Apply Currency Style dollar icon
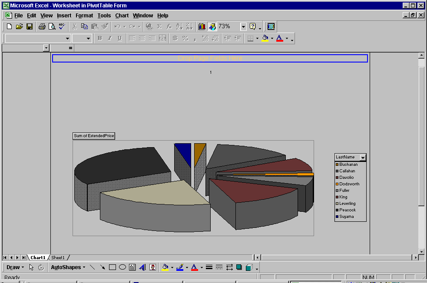Screen dimensions: 427x283 175,38
